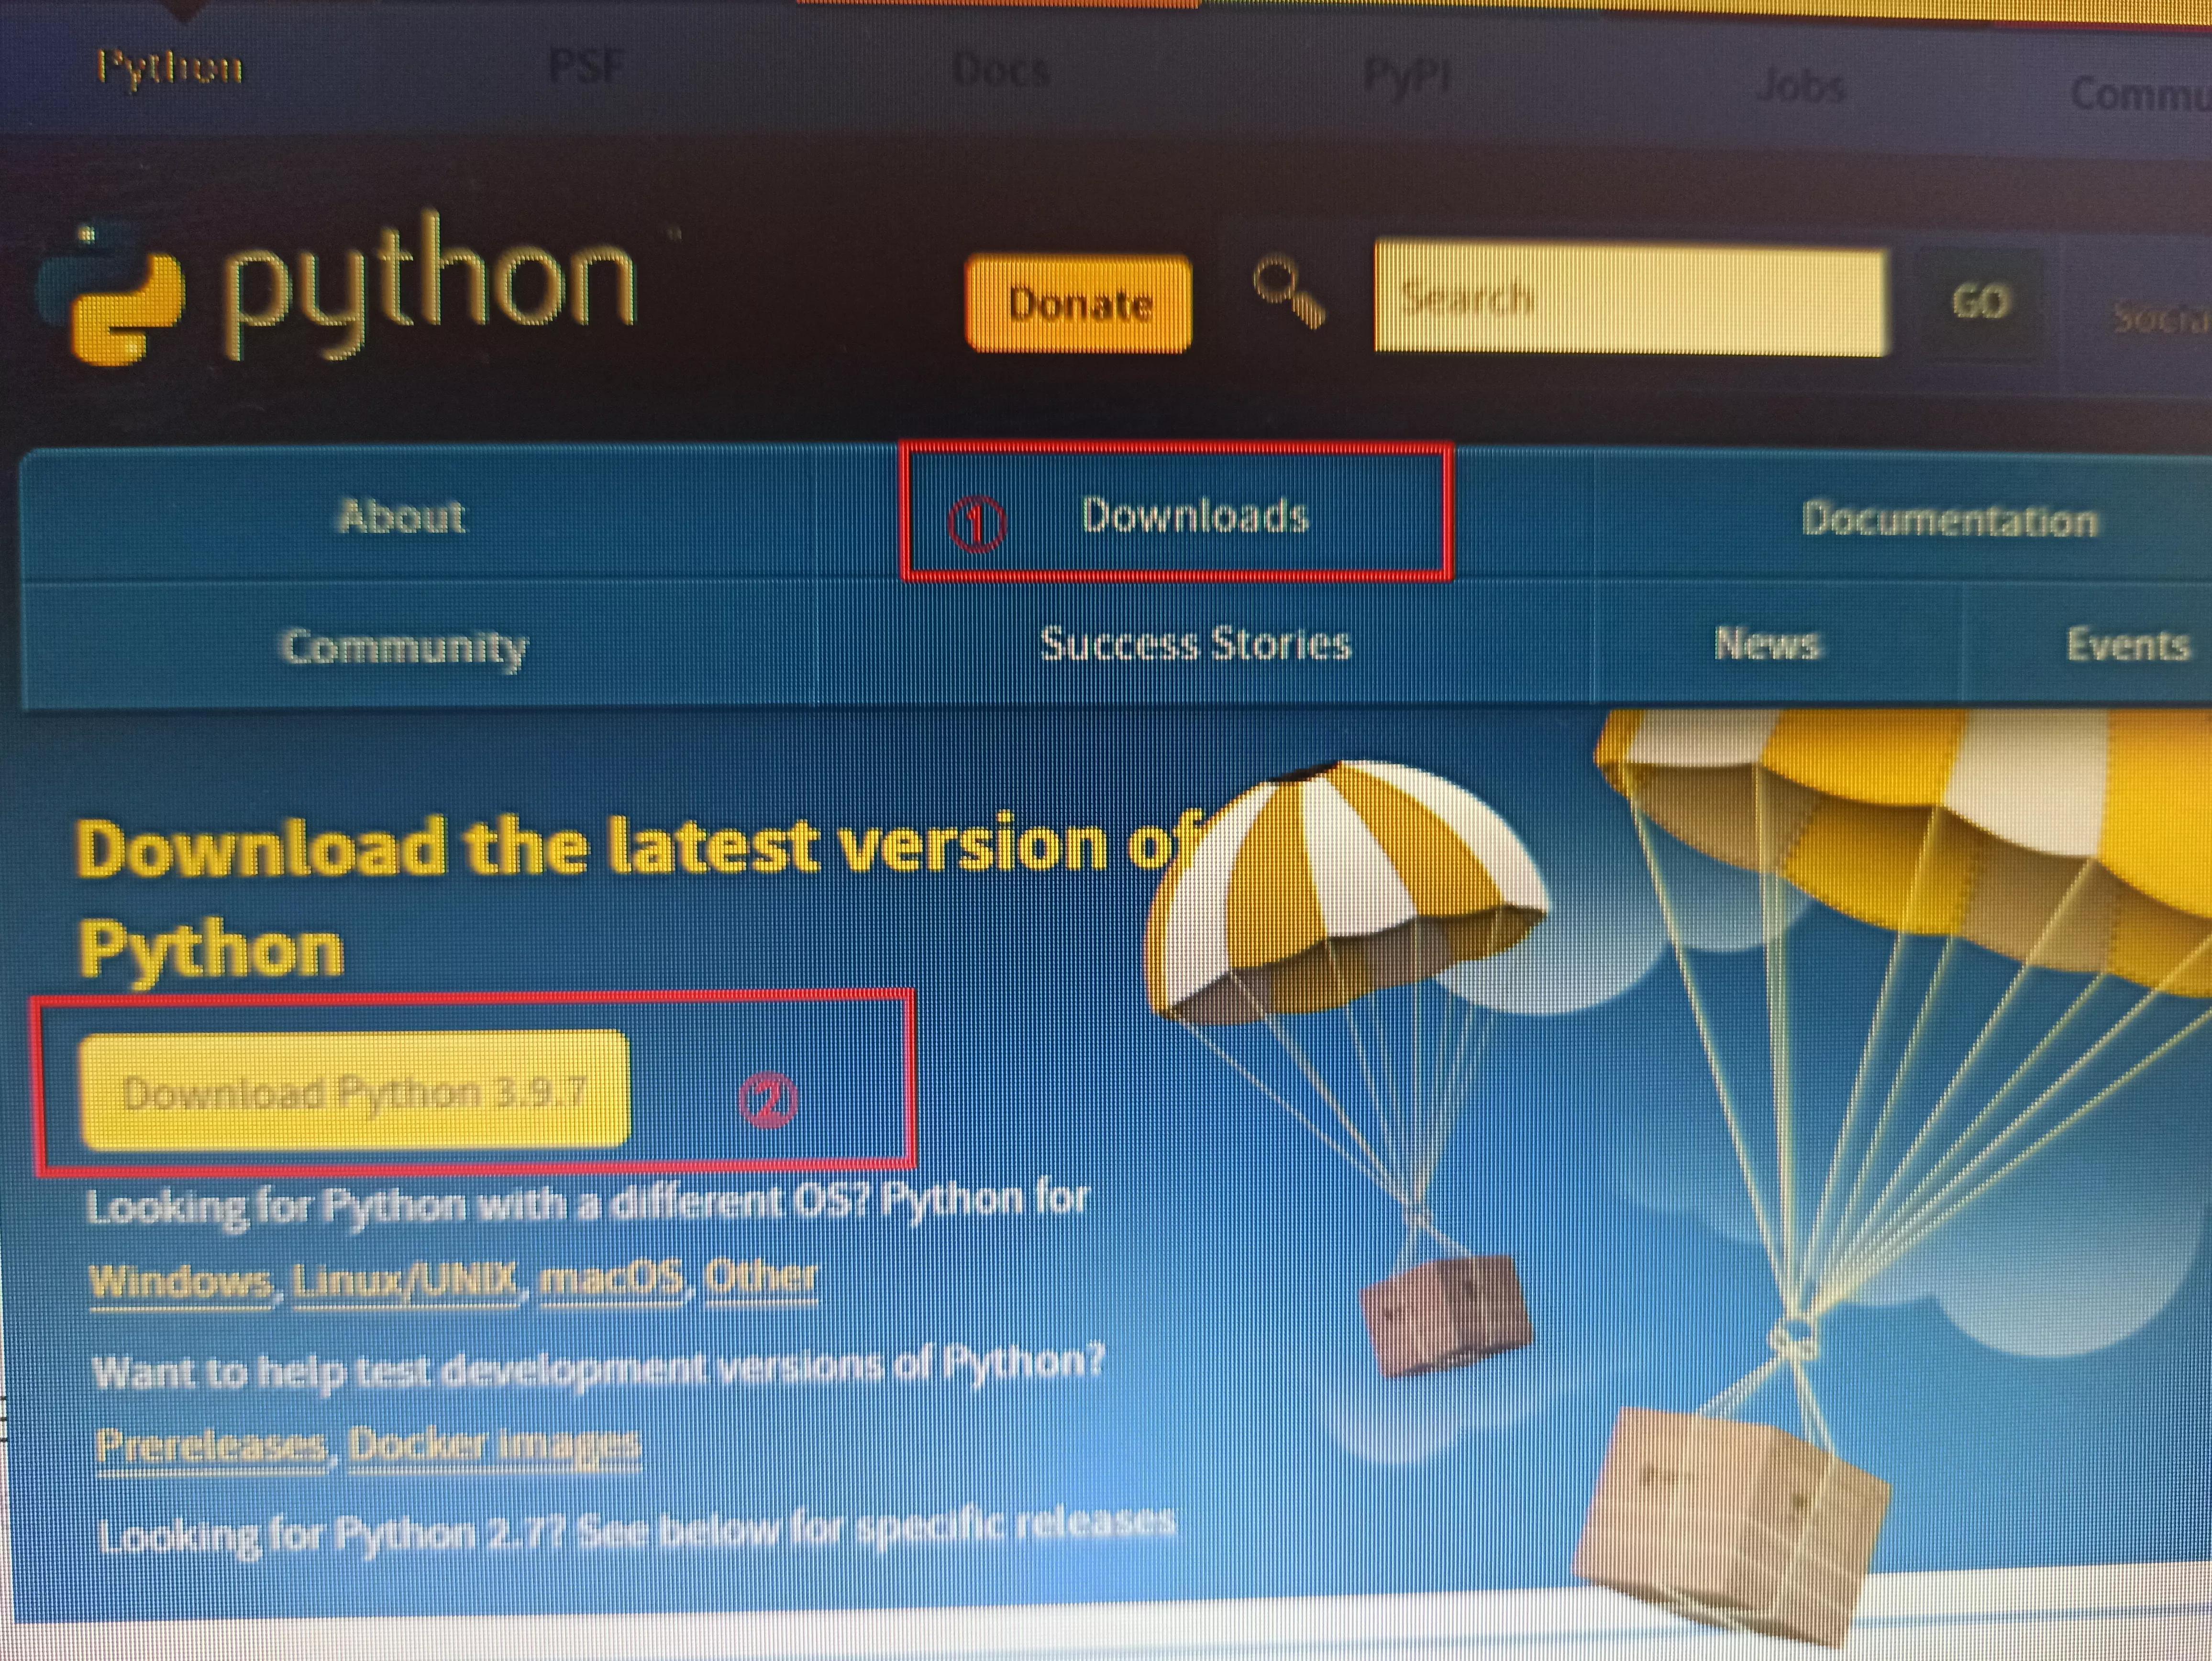Viewport: 2212px width, 1661px height.
Task: Open the Success Stories section
Action: [x=1196, y=646]
